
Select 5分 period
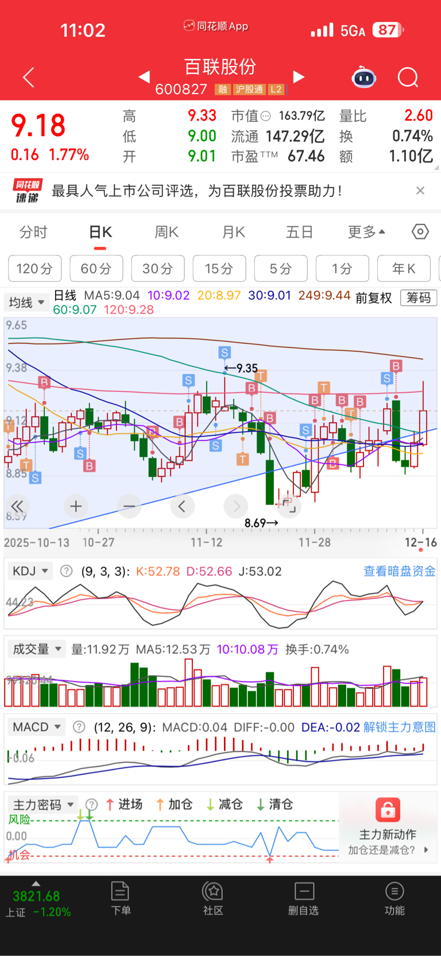tap(281, 269)
